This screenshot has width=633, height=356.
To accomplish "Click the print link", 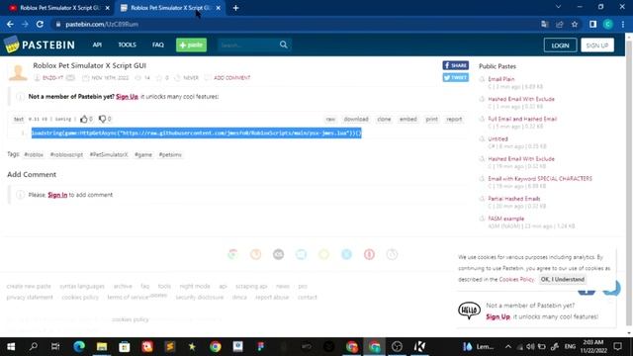I will 431,119.
